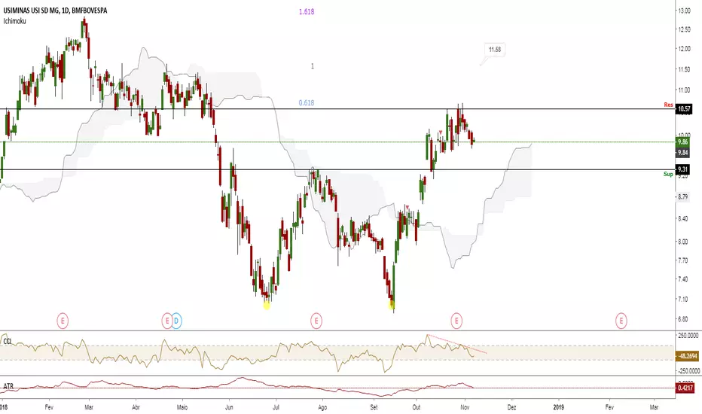This screenshot has width=702, height=414.
Task: Click the 9.84 price tag
Action: coord(682,153)
